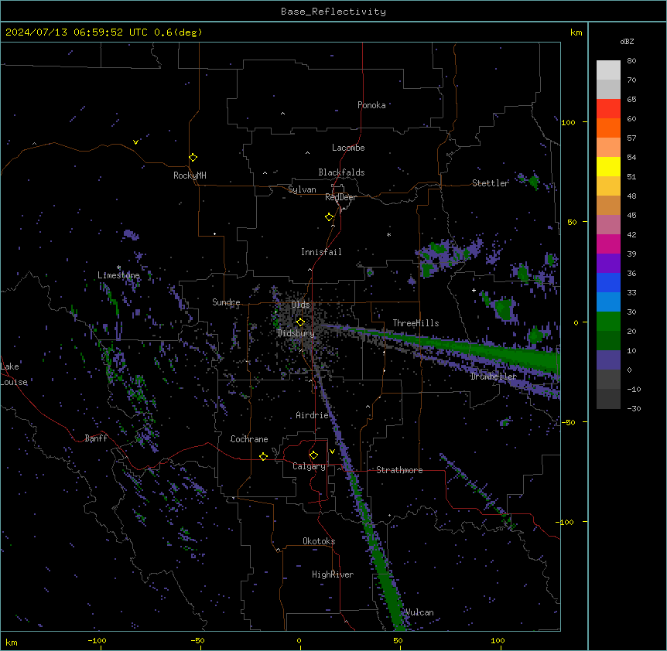Screen dimensions: 667x651
Task: Pick the magenta 42-39 dBZ legend swatch
Action: [608, 244]
